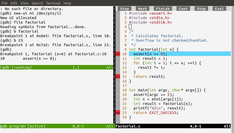Click the highlighted assert(x >= 0) line
234x133 pixels.
pyautogui.click(x=180, y=54)
